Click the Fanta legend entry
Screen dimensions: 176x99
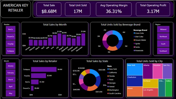click(137, 47)
